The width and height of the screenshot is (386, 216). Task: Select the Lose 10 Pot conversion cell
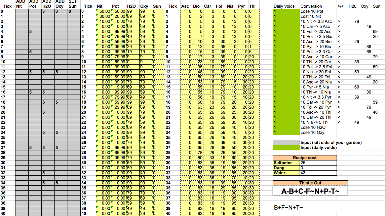coord(318,11)
